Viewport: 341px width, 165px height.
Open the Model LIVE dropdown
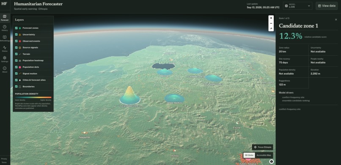click(x=297, y=6)
